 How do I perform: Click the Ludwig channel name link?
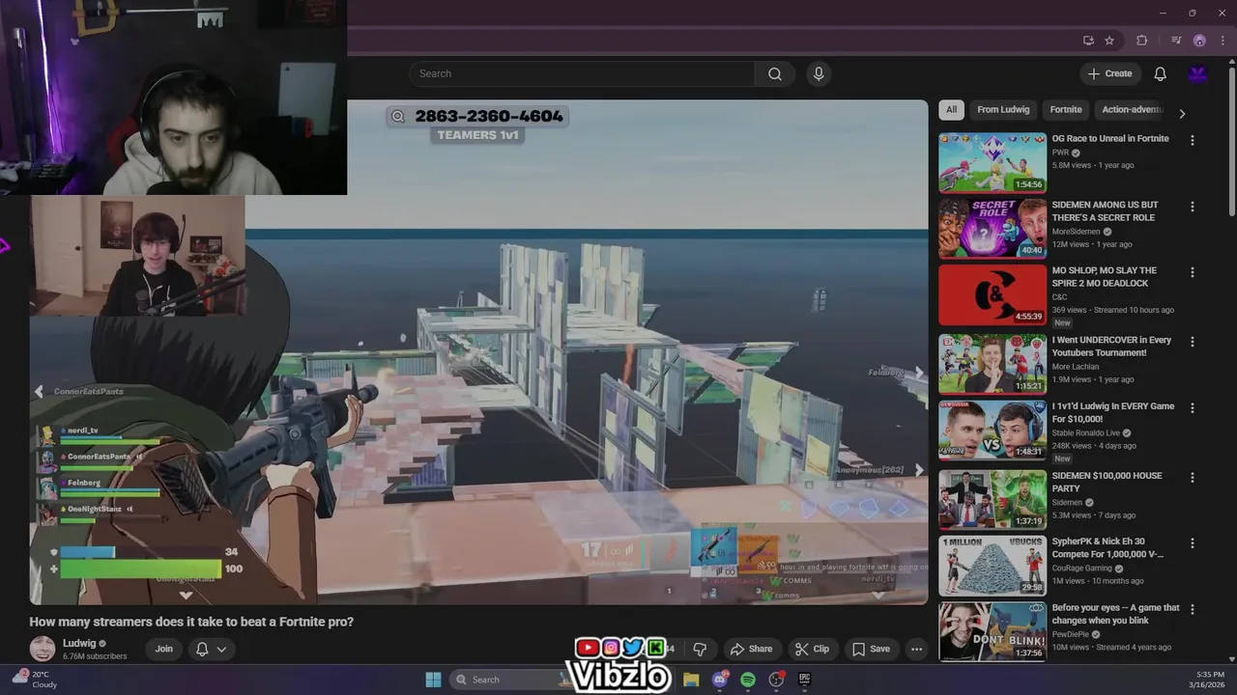[79, 643]
